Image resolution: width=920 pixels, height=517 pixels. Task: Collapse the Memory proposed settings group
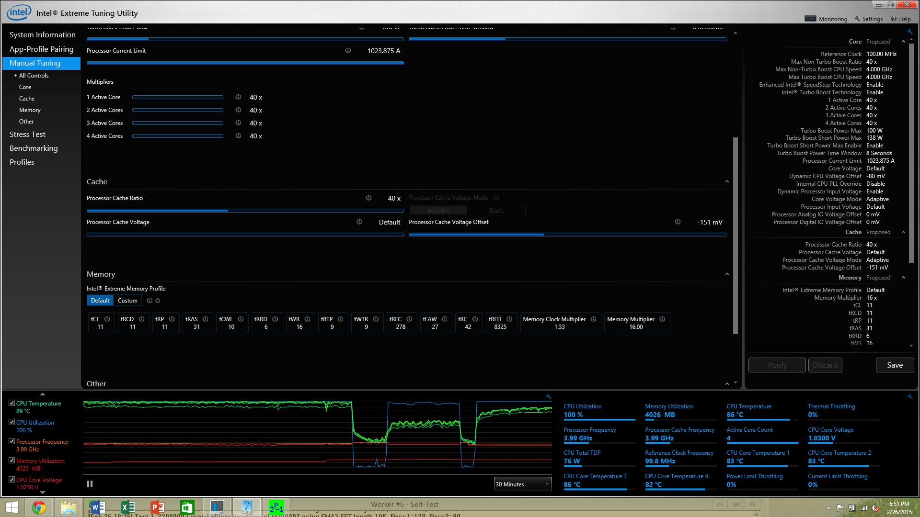pyautogui.click(x=904, y=278)
